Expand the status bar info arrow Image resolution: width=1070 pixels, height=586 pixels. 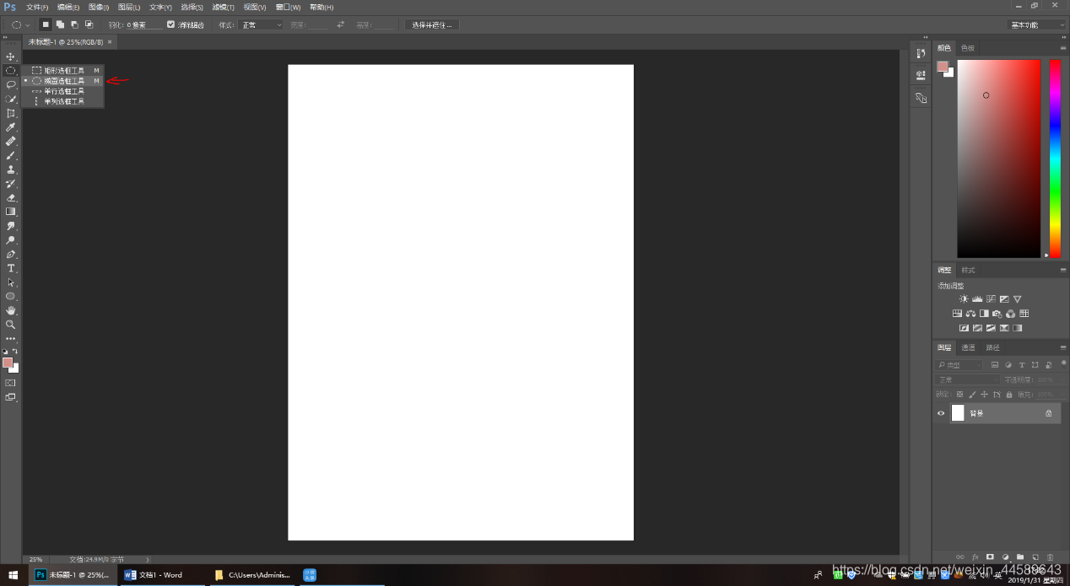point(148,559)
